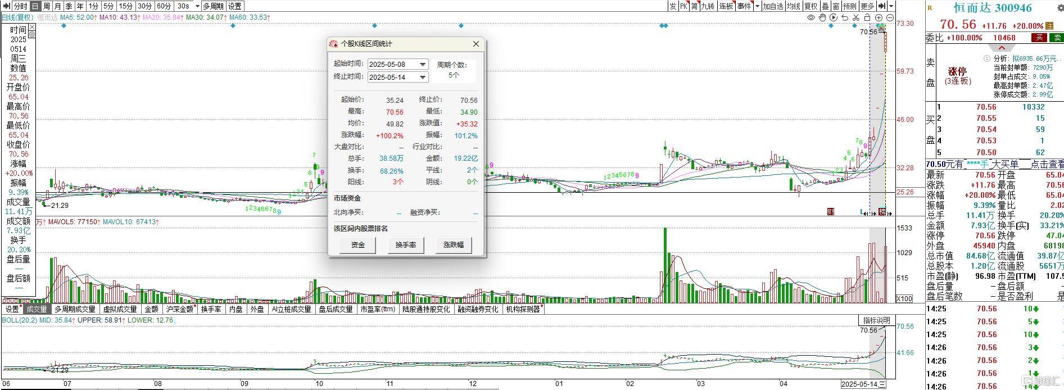Toggle the lock icon on chart toolbar
The image size is (1064, 390).
click(x=867, y=17)
